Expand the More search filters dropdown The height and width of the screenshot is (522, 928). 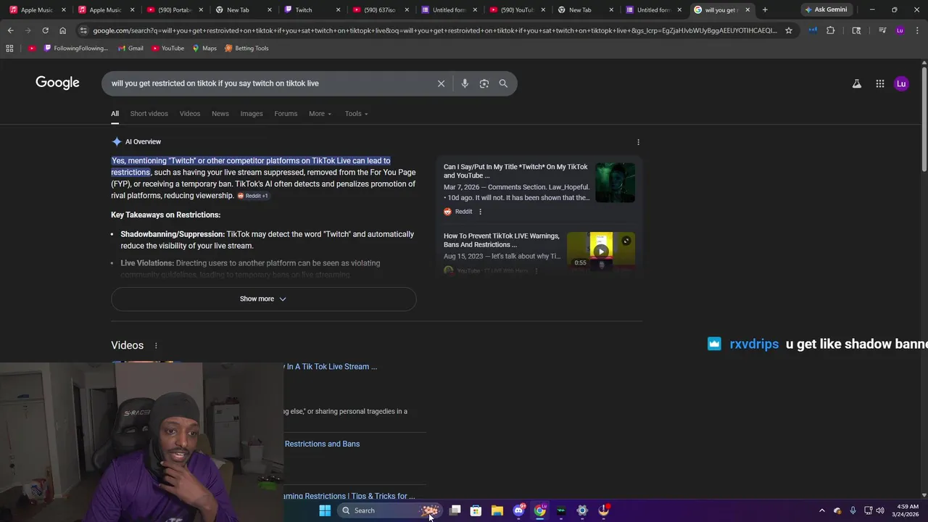point(320,114)
